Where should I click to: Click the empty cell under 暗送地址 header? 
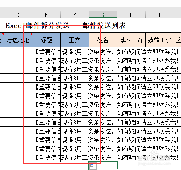click(18, 52)
